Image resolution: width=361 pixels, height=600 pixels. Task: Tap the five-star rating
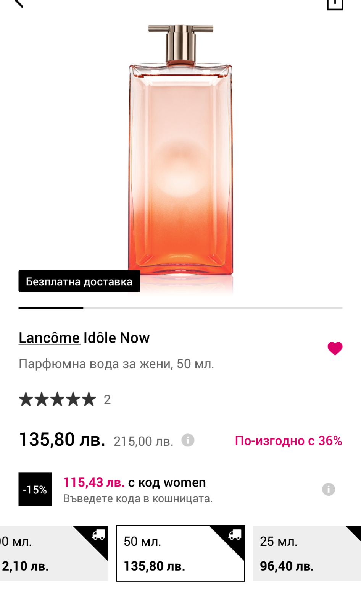(57, 399)
